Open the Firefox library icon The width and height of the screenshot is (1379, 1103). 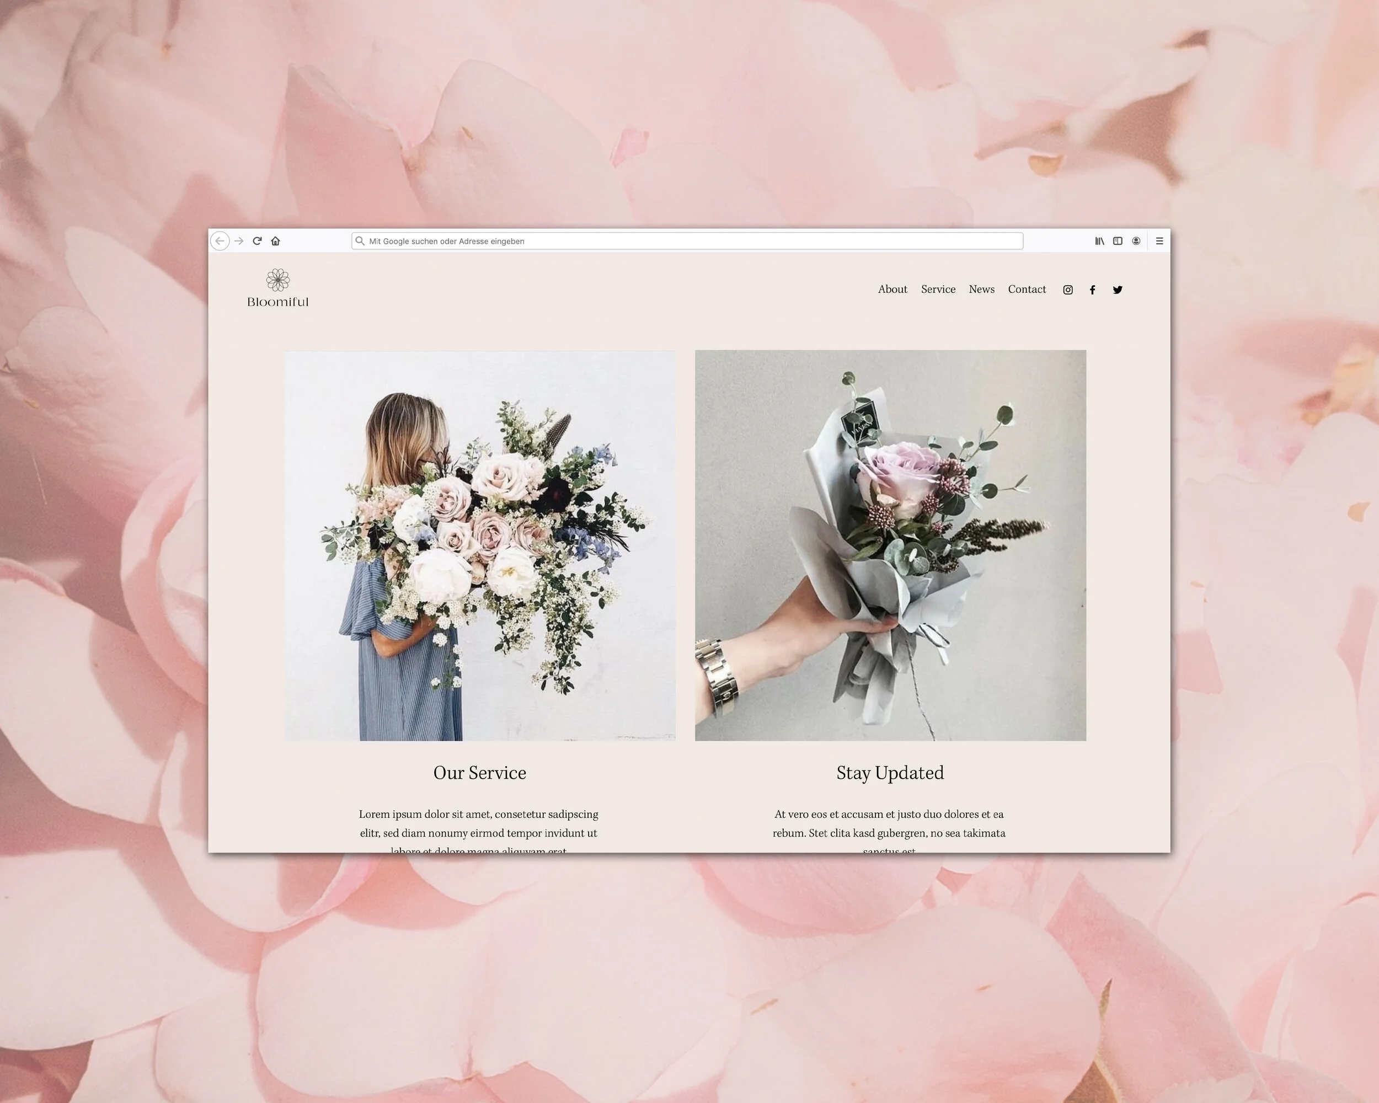(x=1099, y=241)
